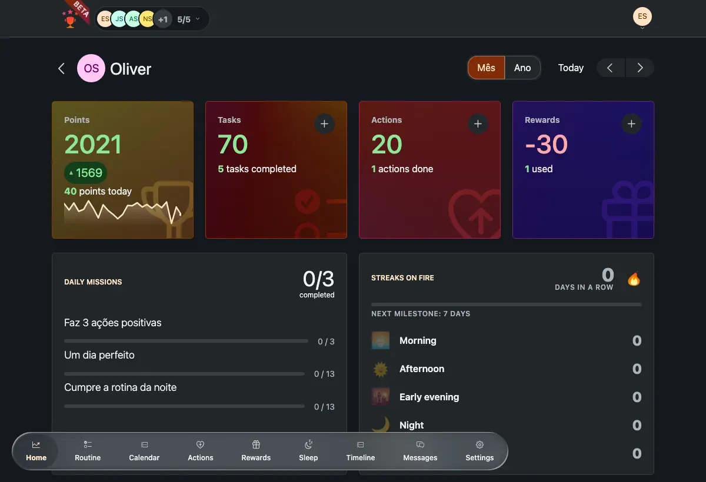Click the next milestone progress bar
This screenshot has height=482, width=706.
tap(507, 304)
